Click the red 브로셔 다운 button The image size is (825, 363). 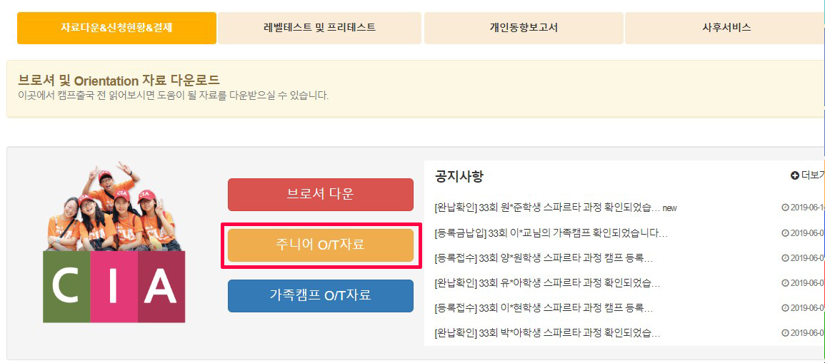click(x=321, y=195)
